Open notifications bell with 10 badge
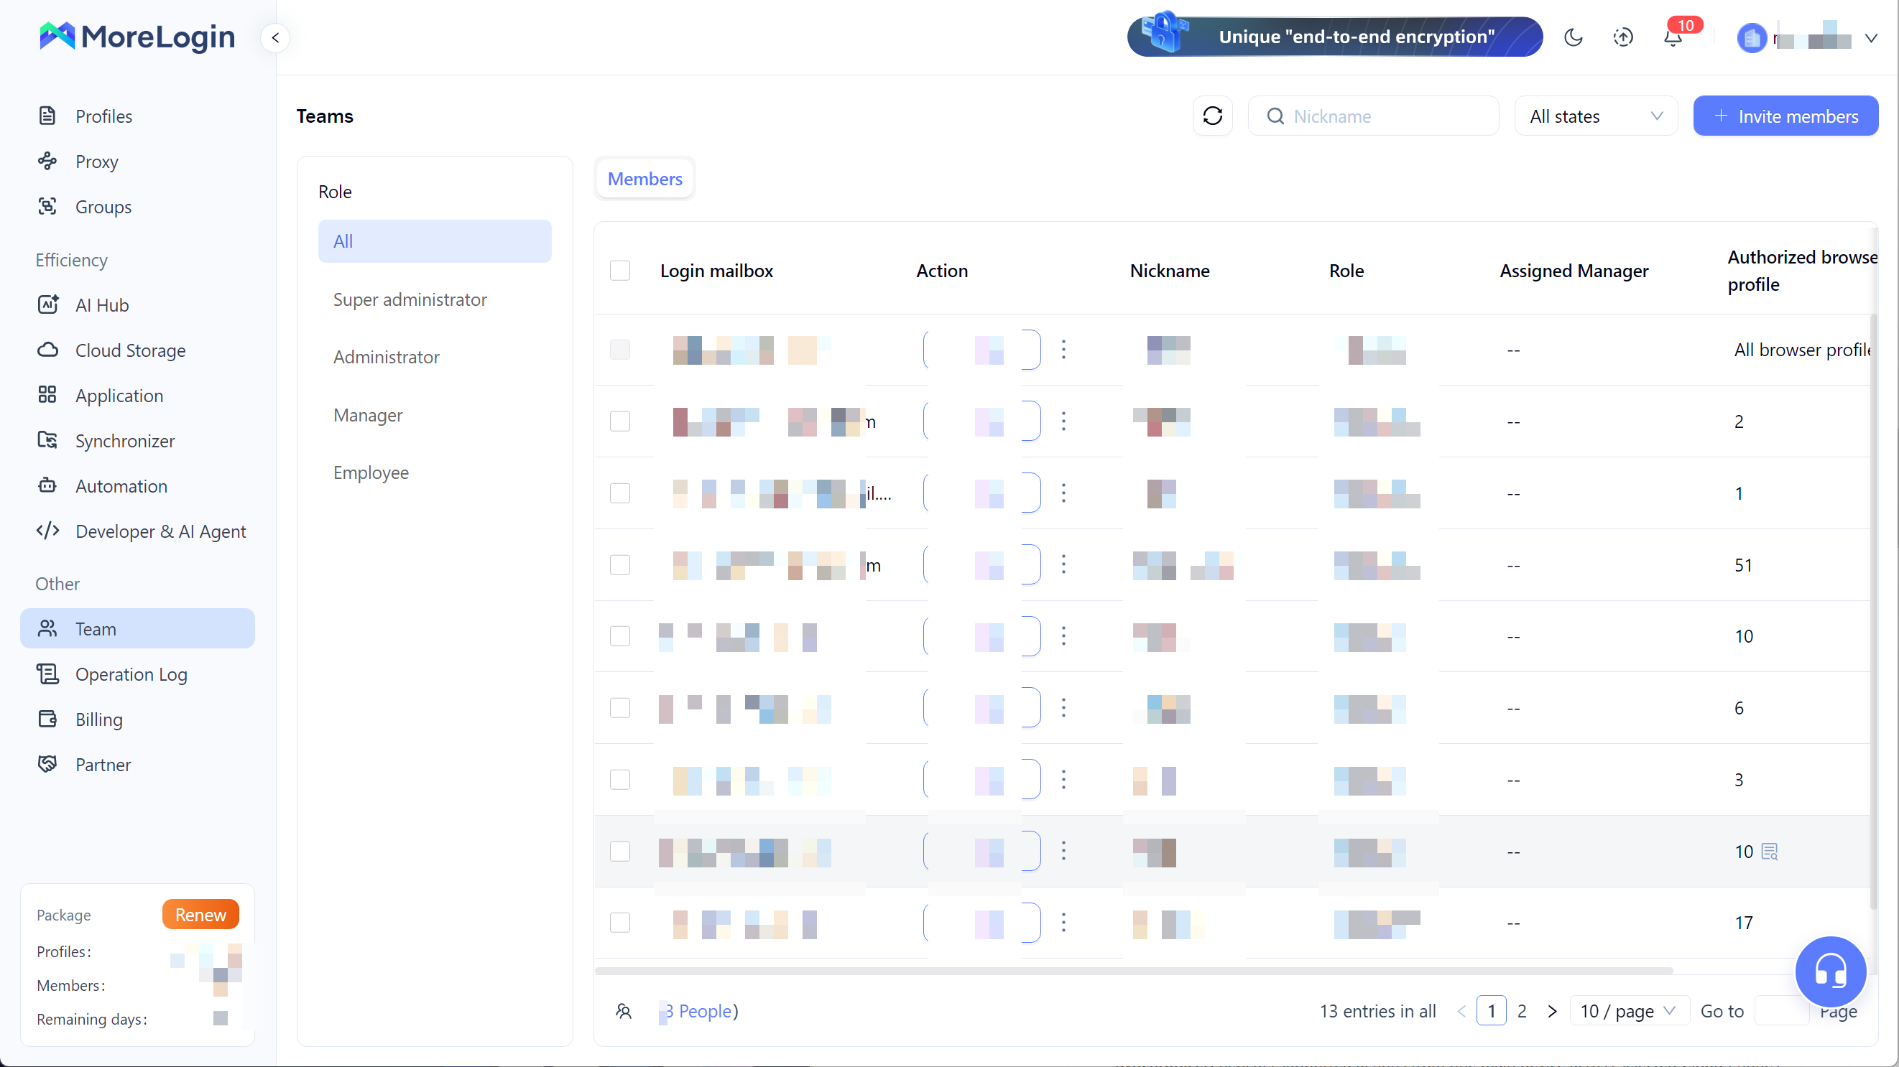The width and height of the screenshot is (1899, 1067). click(1673, 37)
